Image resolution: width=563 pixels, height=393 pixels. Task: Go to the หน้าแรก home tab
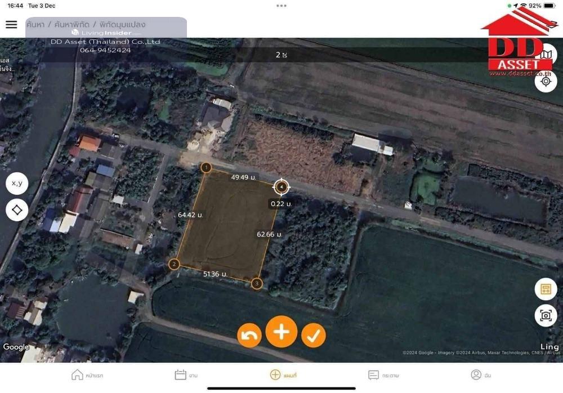87,375
